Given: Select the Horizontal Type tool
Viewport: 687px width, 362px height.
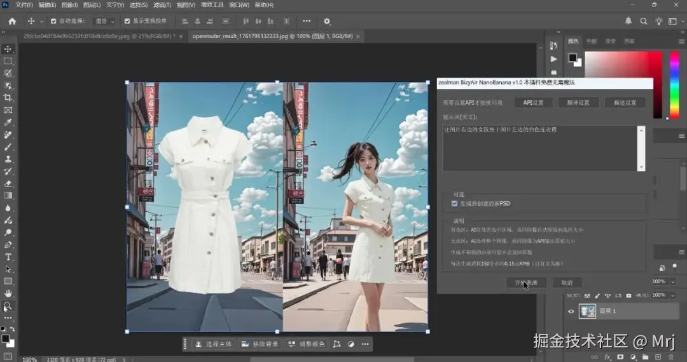Looking at the screenshot, I should 8,257.
